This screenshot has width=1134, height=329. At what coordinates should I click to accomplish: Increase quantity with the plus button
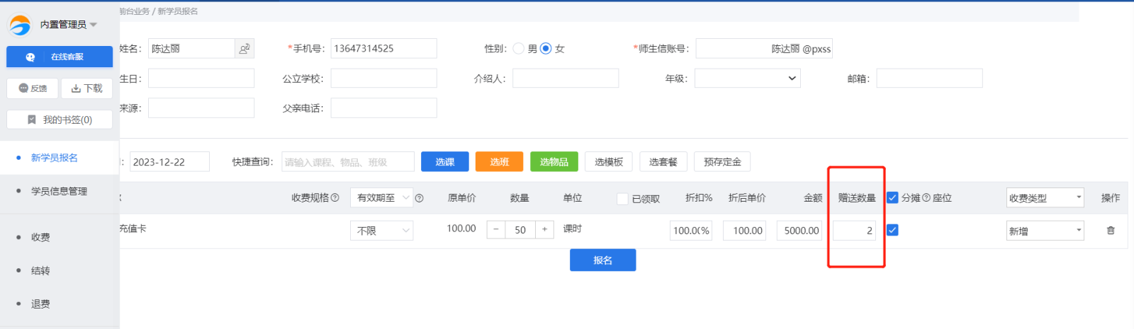click(544, 229)
